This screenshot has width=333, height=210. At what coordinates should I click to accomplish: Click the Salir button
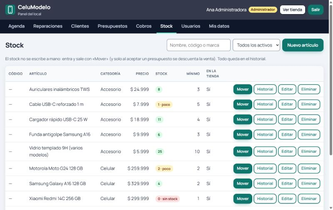[316, 10]
